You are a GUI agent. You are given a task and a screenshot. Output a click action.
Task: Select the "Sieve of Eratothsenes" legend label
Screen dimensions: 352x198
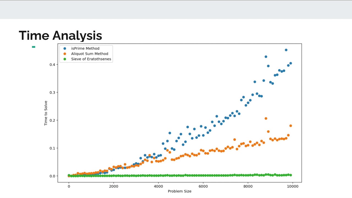click(91, 59)
